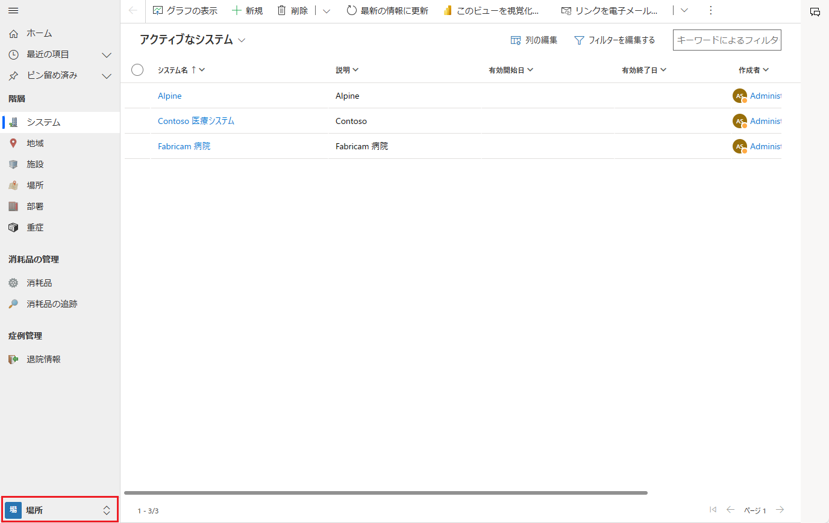Click 列の編集 button

[x=534, y=40]
